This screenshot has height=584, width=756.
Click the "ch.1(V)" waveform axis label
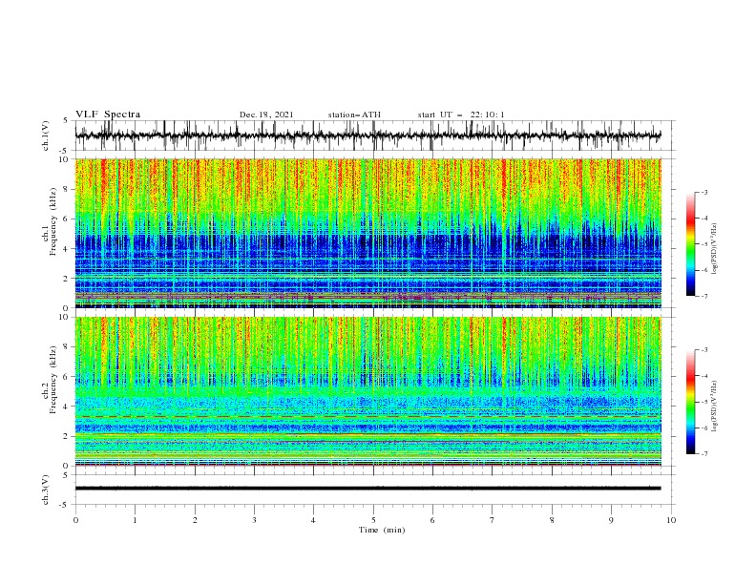coord(46,136)
